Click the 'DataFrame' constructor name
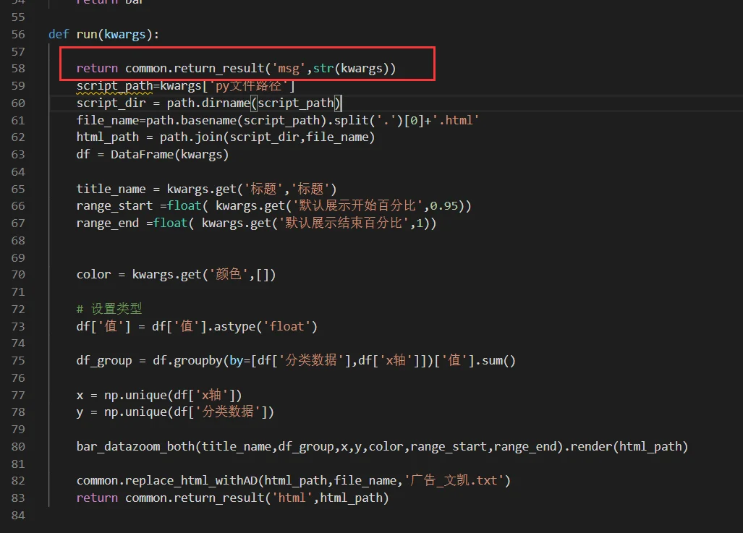Screen dimensions: 743x533 pyautogui.click(x=142, y=155)
